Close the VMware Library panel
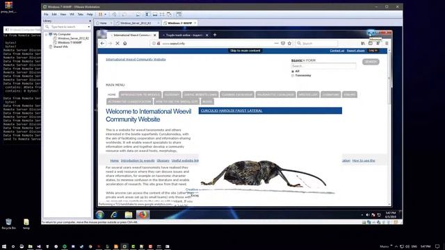Image resolution: width=445 pixels, height=250 pixels. coord(90,21)
